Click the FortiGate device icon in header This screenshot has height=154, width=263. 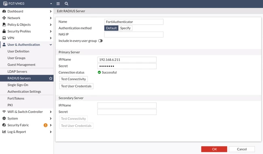click(5, 4)
